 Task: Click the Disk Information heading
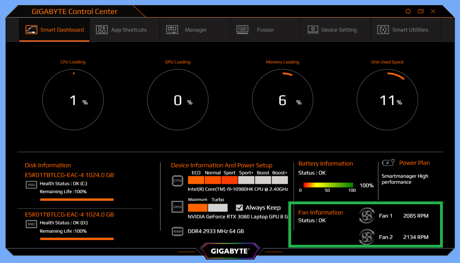click(48, 165)
